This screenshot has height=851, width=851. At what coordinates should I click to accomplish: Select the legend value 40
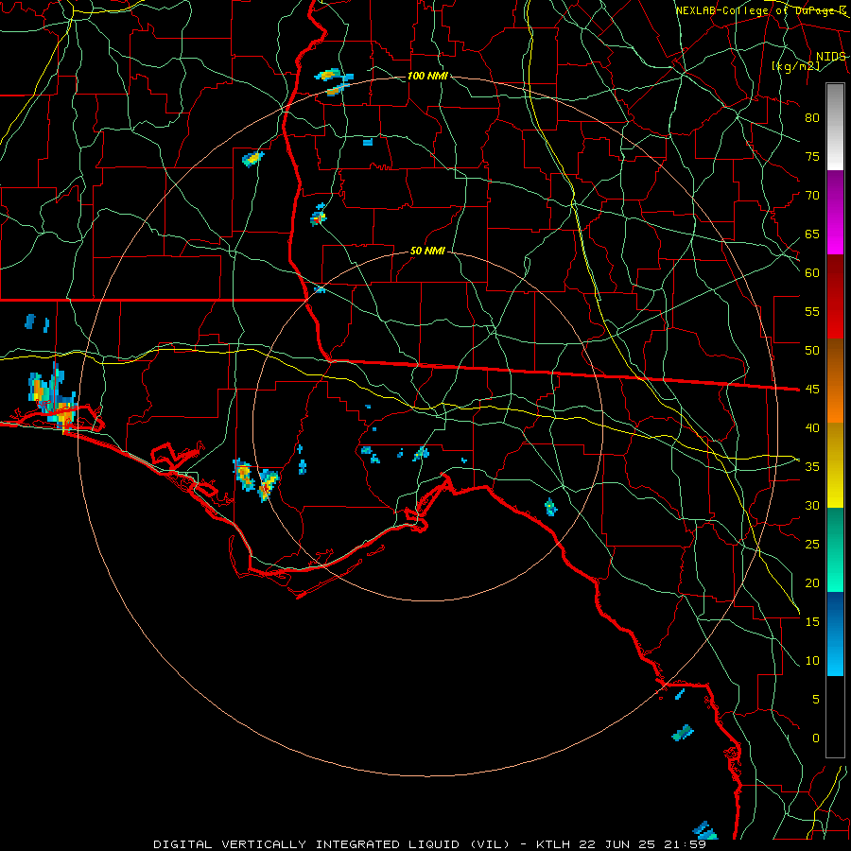[812, 428]
